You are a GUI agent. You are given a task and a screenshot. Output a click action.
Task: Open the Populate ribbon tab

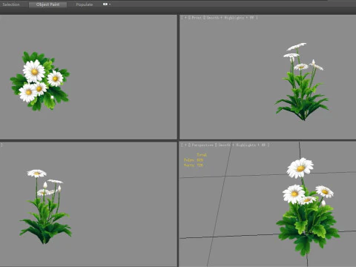pos(85,4)
